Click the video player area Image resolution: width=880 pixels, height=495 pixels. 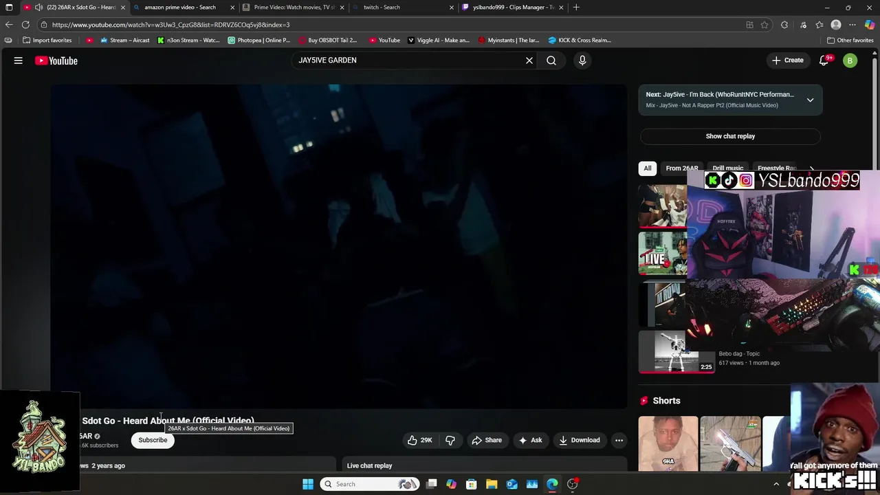[338, 246]
